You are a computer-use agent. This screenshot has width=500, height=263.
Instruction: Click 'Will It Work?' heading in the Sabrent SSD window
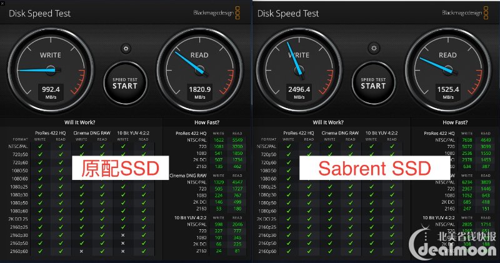tap(328, 122)
